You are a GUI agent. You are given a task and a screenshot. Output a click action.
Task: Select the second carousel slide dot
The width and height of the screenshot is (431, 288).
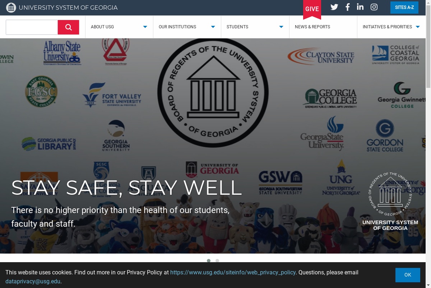tap(217, 261)
